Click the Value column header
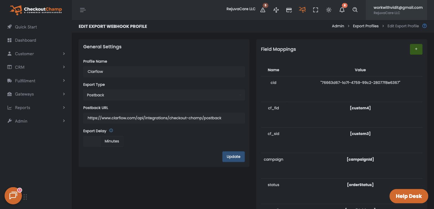The height and width of the screenshot is (209, 434). [x=360, y=70]
